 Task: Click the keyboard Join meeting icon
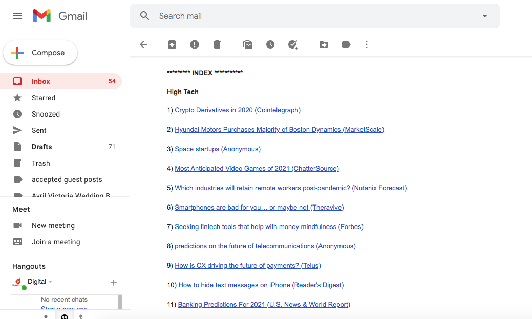(x=17, y=242)
